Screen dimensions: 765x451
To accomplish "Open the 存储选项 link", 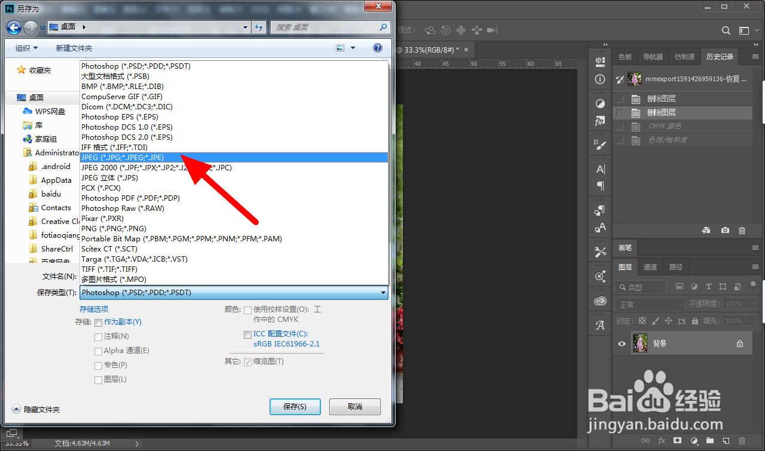I will pos(94,309).
